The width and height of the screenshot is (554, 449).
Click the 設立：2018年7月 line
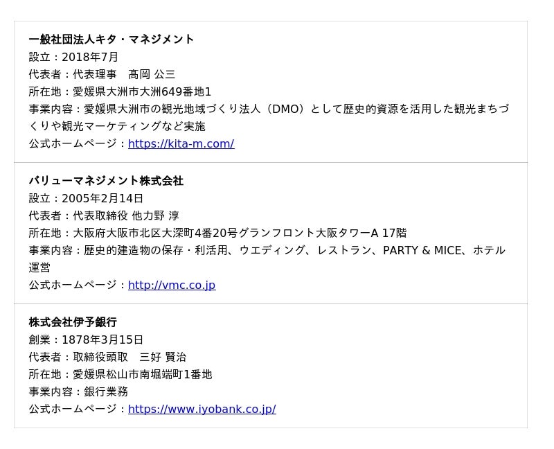tap(73, 57)
